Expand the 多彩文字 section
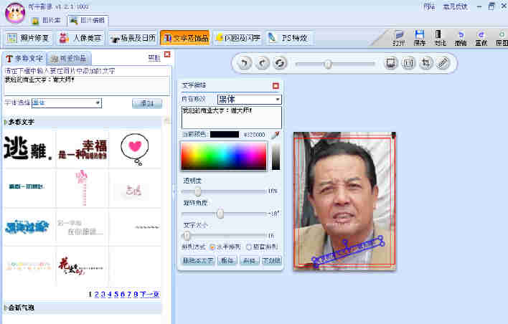 coord(6,123)
